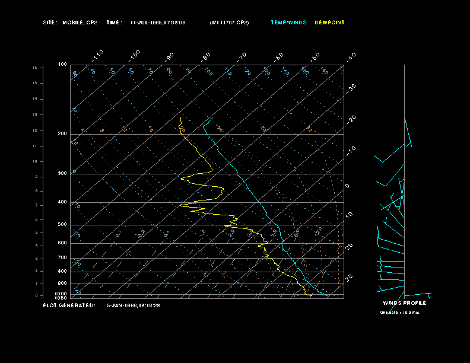Click the 700 pressure level label
470x363 pixels.
62,257
